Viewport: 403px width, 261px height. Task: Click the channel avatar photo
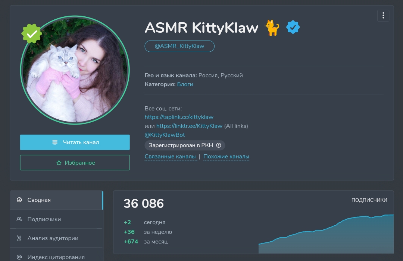[75, 70]
